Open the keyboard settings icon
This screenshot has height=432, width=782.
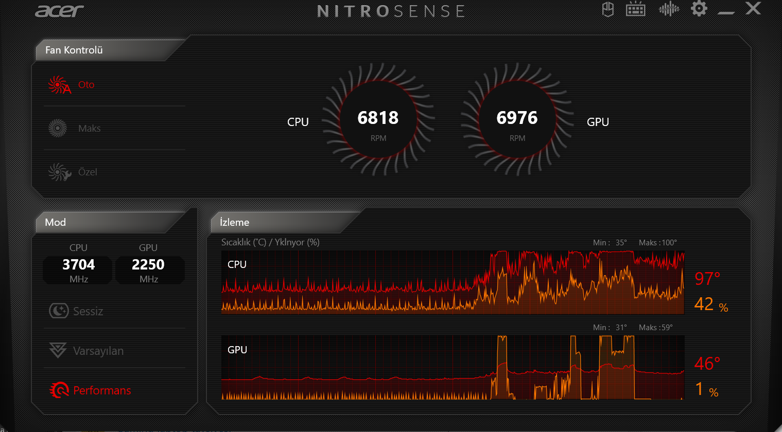636,9
